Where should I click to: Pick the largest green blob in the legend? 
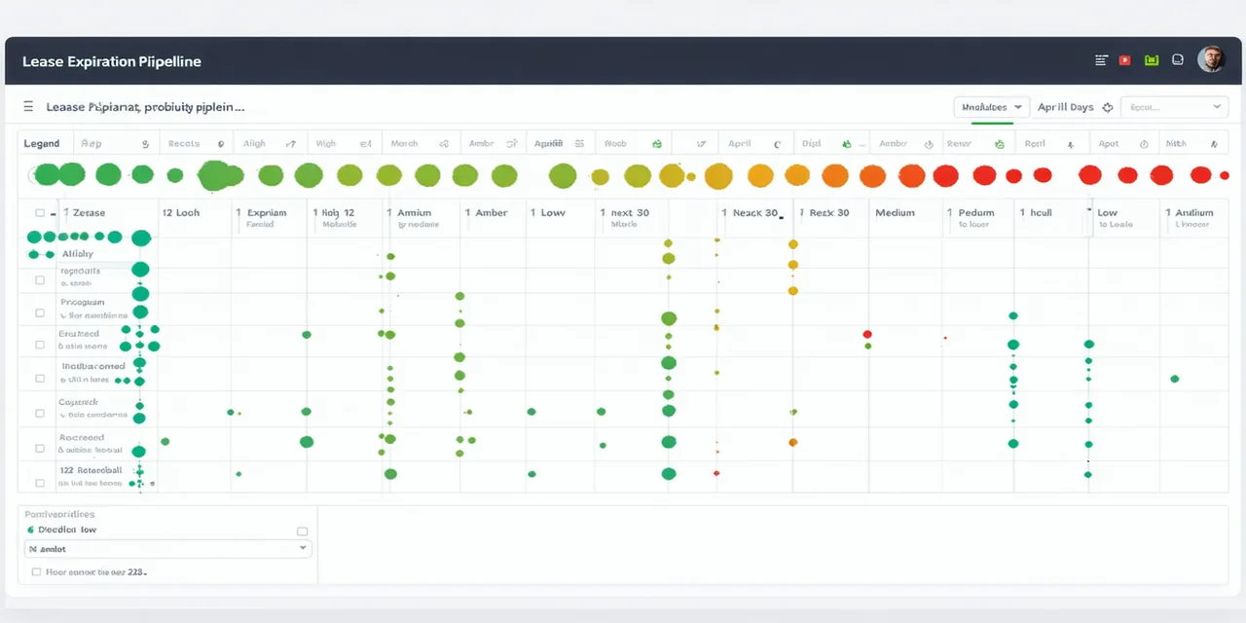click(x=214, y=176)
